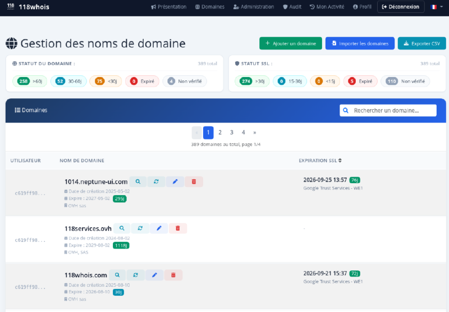Open Mon Activité page

[327, 7]
